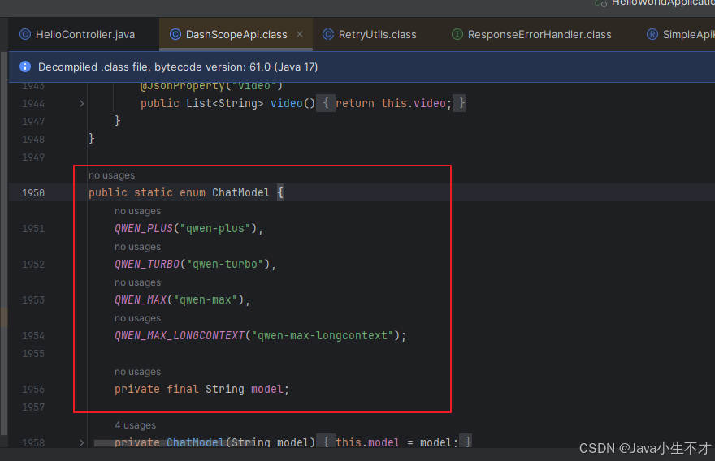Image resolution: width=715 pixels, height=461 pixels.
Task: Click the QWEN_TURBO enum constant
Action: click(147, 265)
